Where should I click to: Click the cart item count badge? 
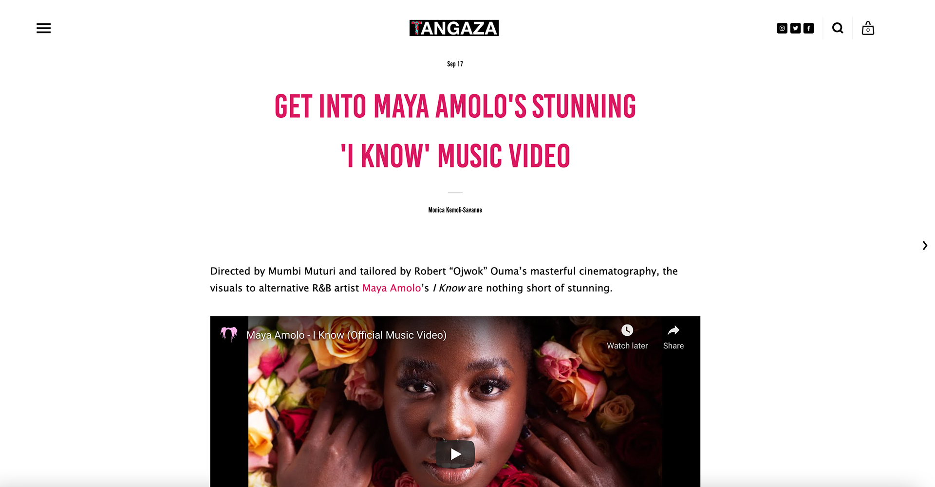[868, 30]
